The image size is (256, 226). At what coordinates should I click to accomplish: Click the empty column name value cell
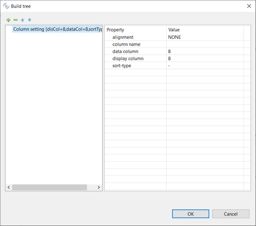205,44
